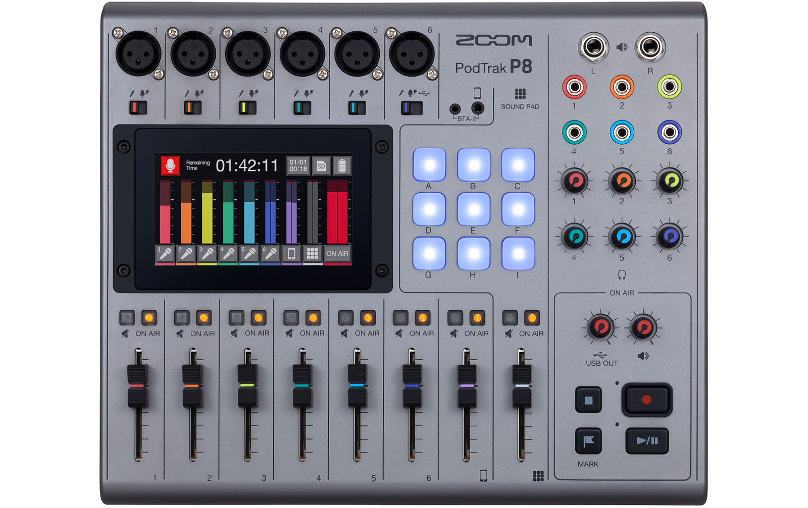Click the BTA-2 connector jack
Image resolution: width=808 pixels, height=508 pixels.
pos(455,108)
